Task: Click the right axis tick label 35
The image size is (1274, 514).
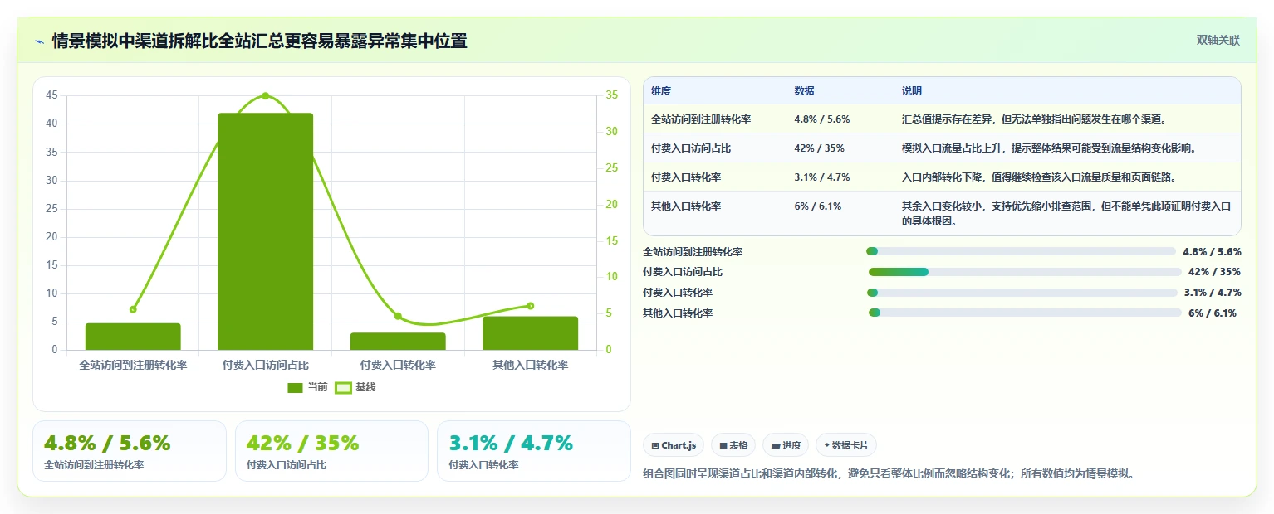Action: coord(611,95)
